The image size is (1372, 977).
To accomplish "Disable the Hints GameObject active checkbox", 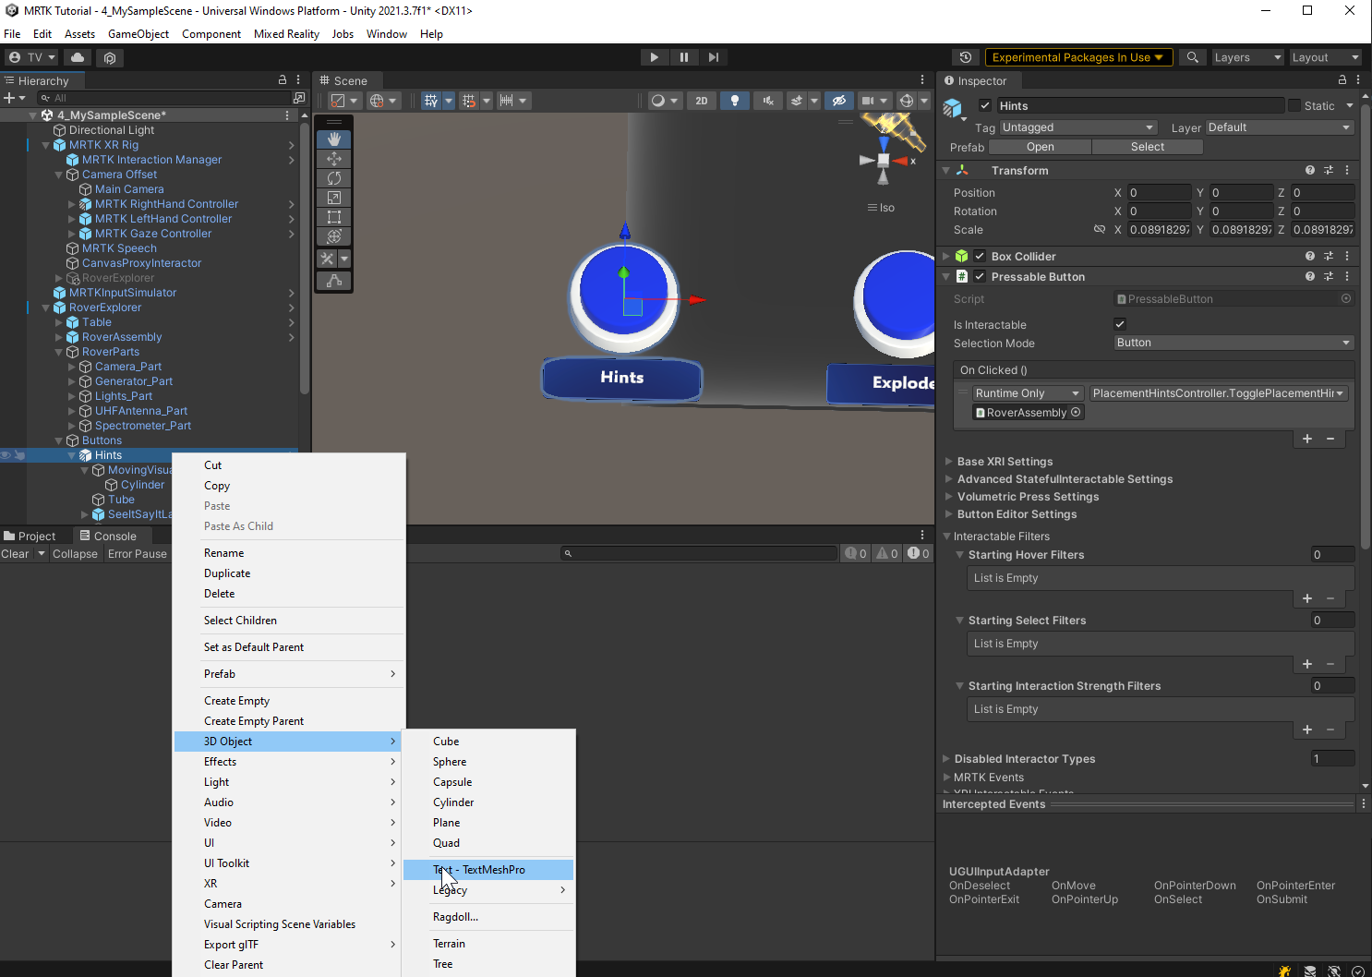I will pos(984,105).
